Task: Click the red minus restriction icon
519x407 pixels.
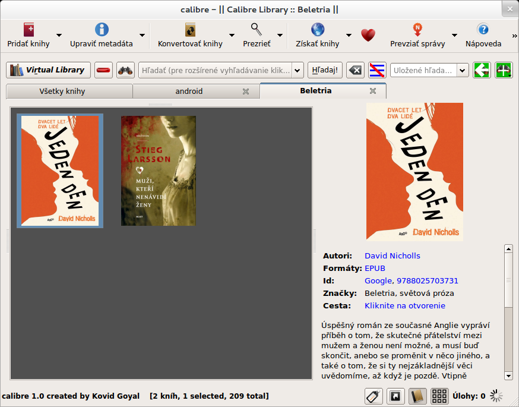Action: [103, 70]
